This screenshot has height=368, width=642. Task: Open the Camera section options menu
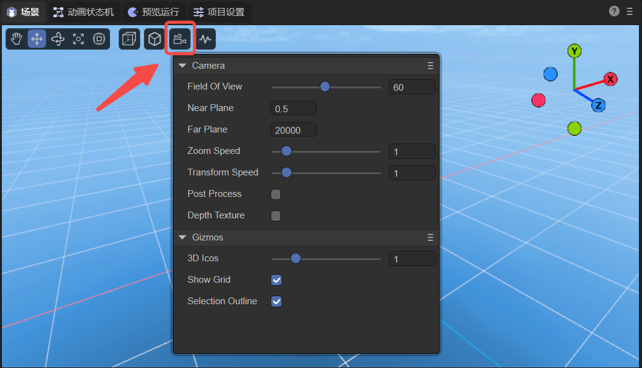[x=430, y=66]
